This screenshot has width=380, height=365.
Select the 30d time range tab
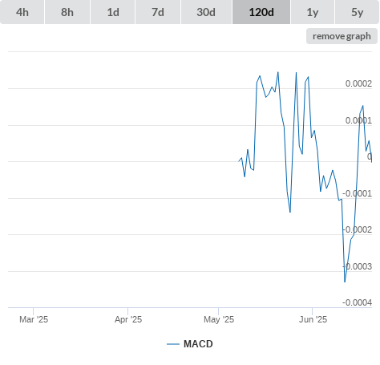coord(206,12)
